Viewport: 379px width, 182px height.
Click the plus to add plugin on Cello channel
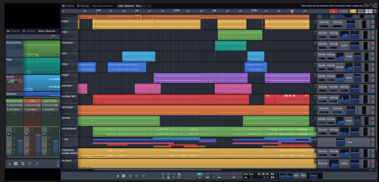click(32, 114)
